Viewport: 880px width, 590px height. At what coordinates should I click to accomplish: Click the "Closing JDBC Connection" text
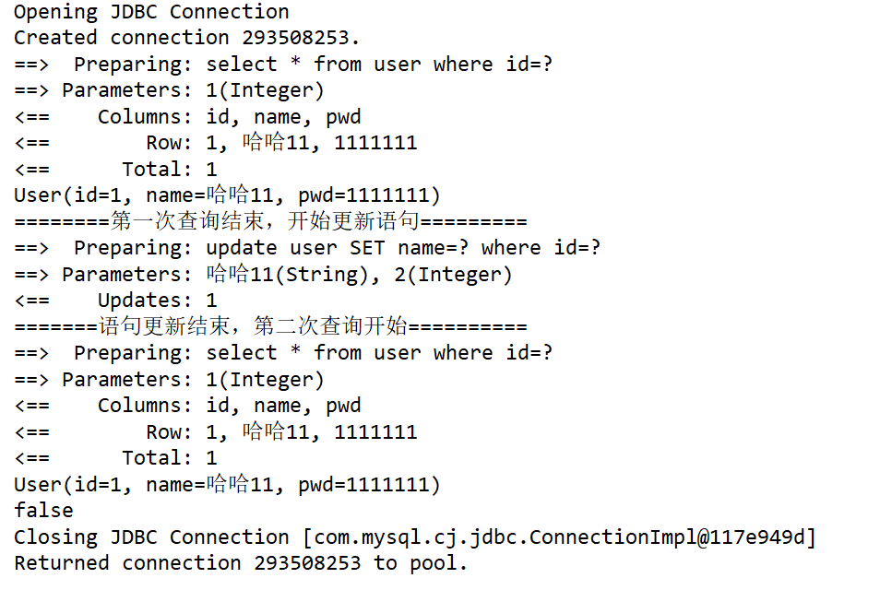click(x=150, y=537)
